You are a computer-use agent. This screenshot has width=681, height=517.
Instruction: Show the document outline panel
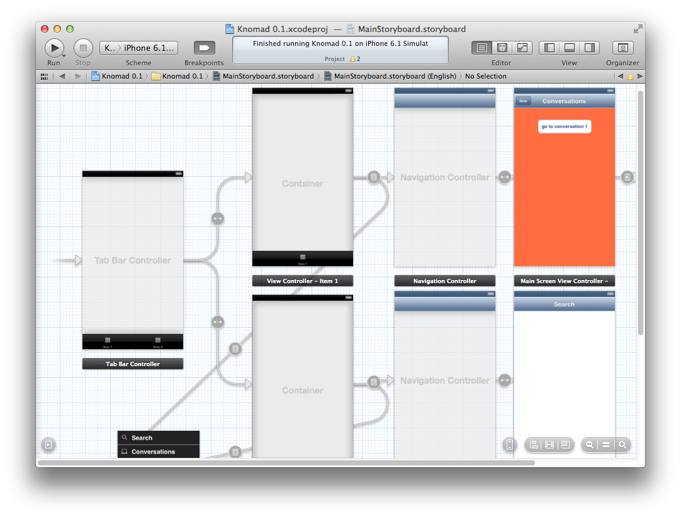pyautogui.click(x=48, y=445)
